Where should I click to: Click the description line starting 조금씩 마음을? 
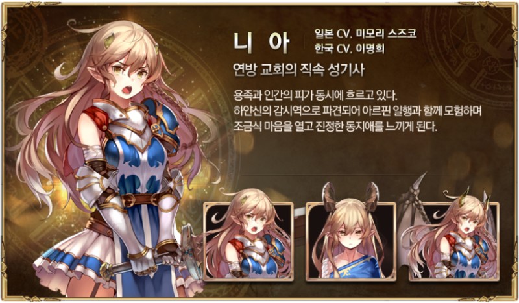335,127
